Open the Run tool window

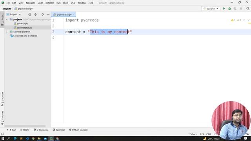click(x=11, y=130)
